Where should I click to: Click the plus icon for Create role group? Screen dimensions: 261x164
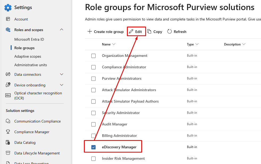(90, 32)
